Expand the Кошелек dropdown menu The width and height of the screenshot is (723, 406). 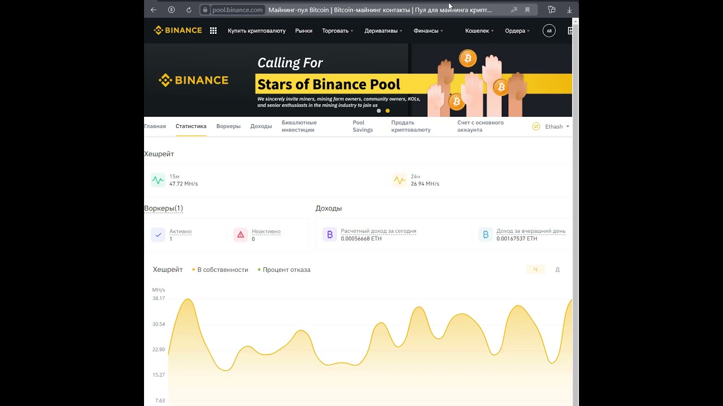pos(480,30)
